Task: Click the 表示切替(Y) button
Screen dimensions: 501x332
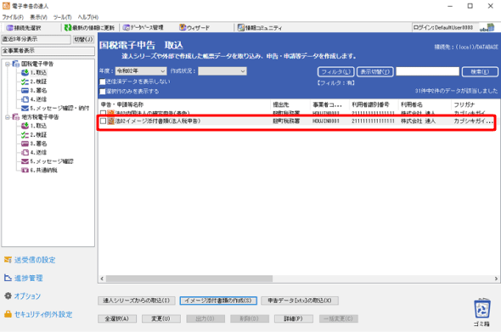Action: 375,72
